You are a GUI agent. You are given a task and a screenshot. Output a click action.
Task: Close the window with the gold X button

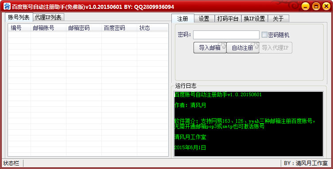click(x=326, y=6)
